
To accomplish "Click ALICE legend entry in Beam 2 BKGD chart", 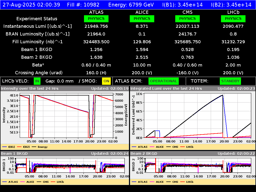I will [157, 182].
